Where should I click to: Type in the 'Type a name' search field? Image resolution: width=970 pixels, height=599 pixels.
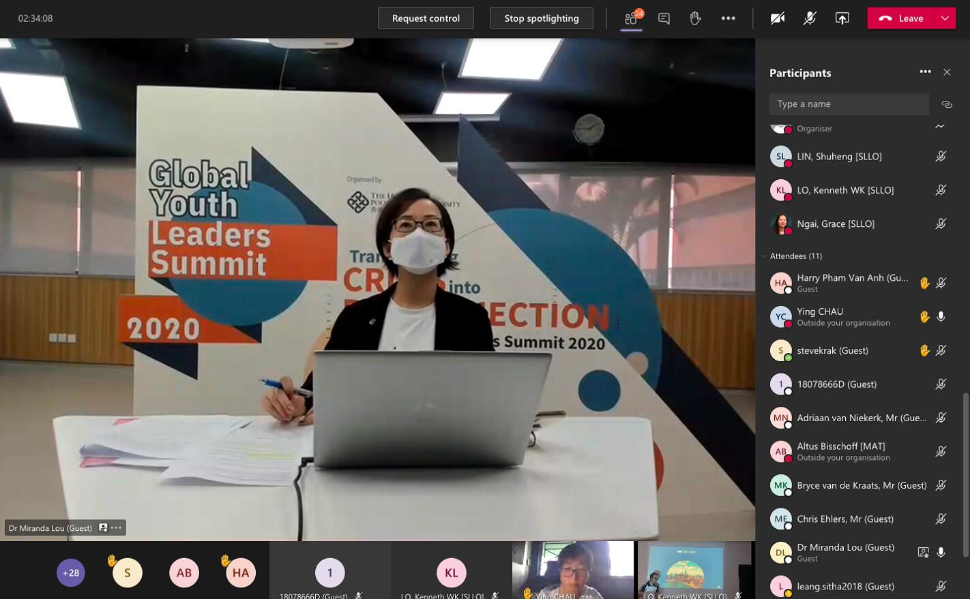click(x=849, y=104)
